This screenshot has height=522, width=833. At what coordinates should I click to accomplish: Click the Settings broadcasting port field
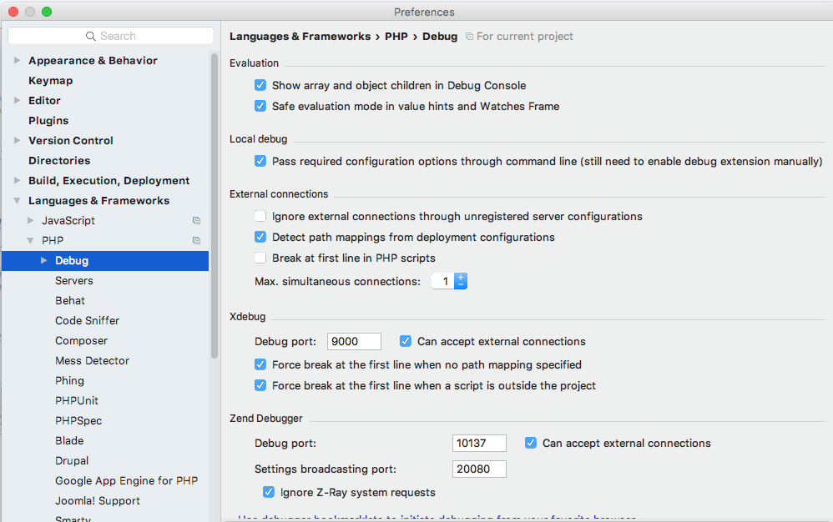point(479,469)
